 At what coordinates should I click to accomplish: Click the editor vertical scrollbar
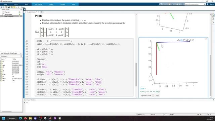[136, 75]
